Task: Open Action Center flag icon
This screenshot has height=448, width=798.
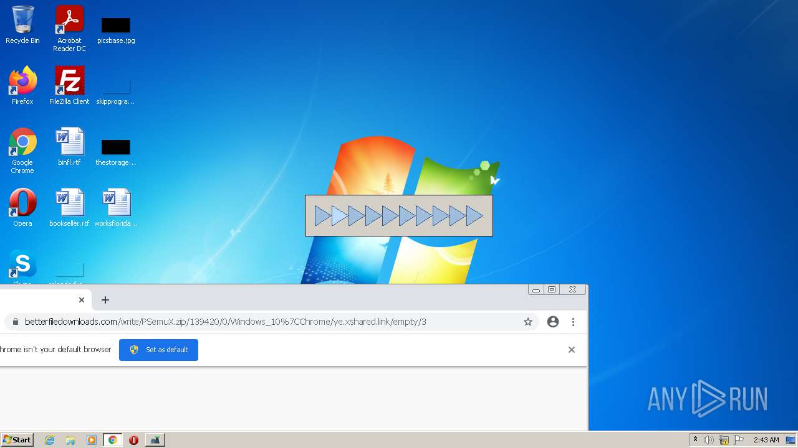Action: 739,440
